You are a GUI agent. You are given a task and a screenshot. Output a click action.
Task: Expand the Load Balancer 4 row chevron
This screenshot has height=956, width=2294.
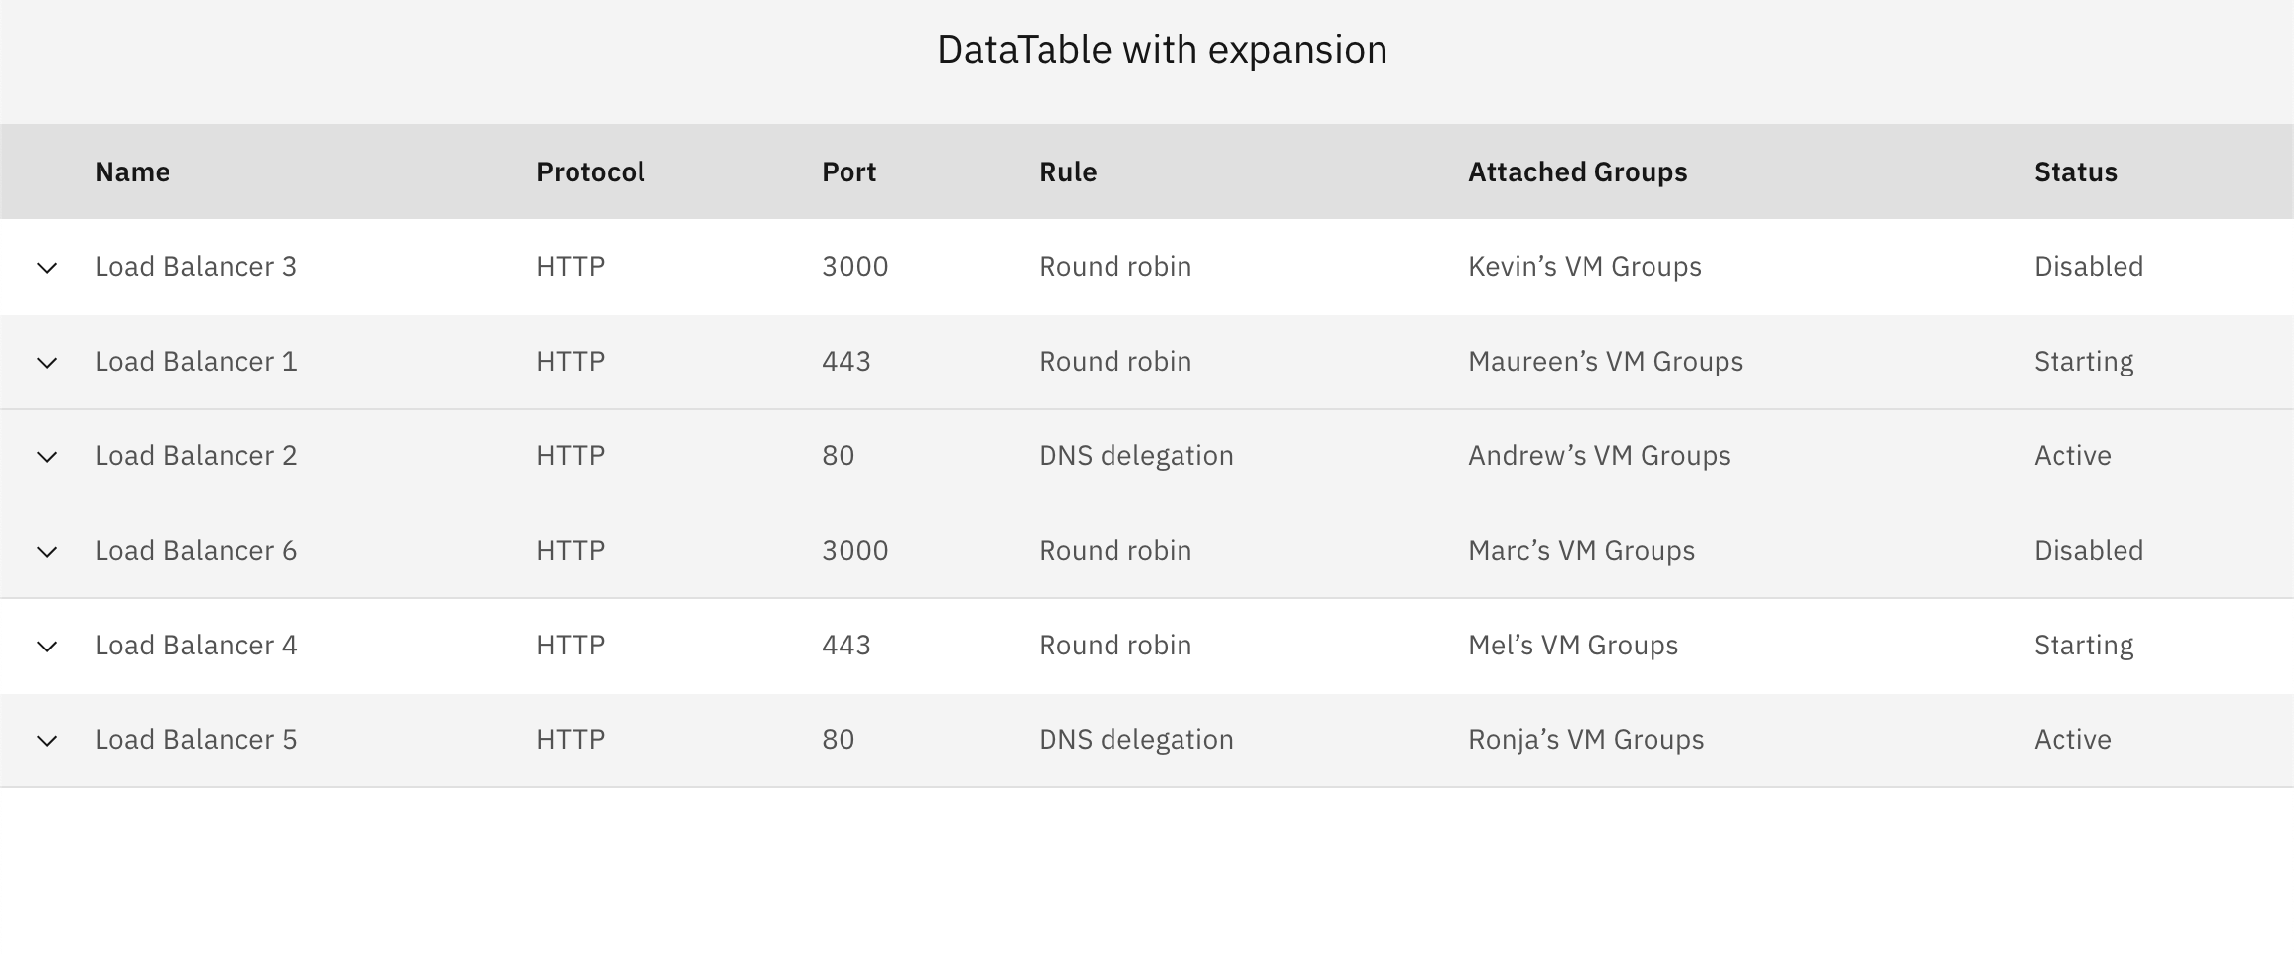pos(47,647)
